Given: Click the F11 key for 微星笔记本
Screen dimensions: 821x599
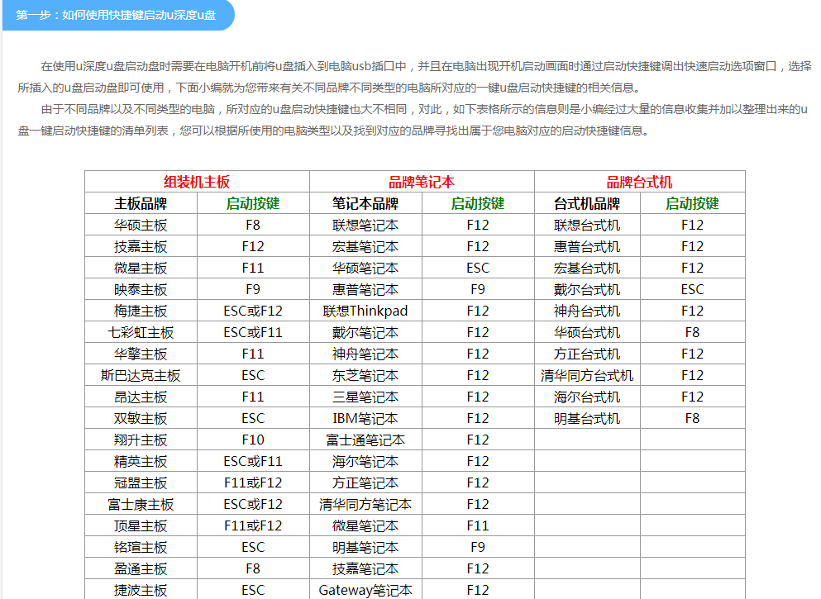Looking at the screenshot, I should [x=478, y=525].
